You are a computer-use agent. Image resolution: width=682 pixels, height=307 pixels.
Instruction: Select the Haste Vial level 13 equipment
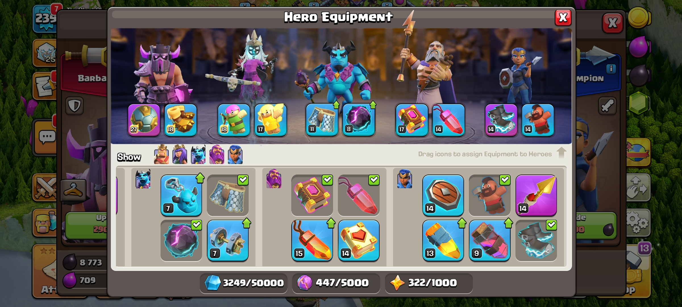[x=443, y=240]
